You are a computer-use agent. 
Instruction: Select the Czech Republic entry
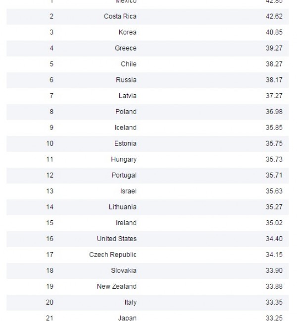click(x=113, y=255)
